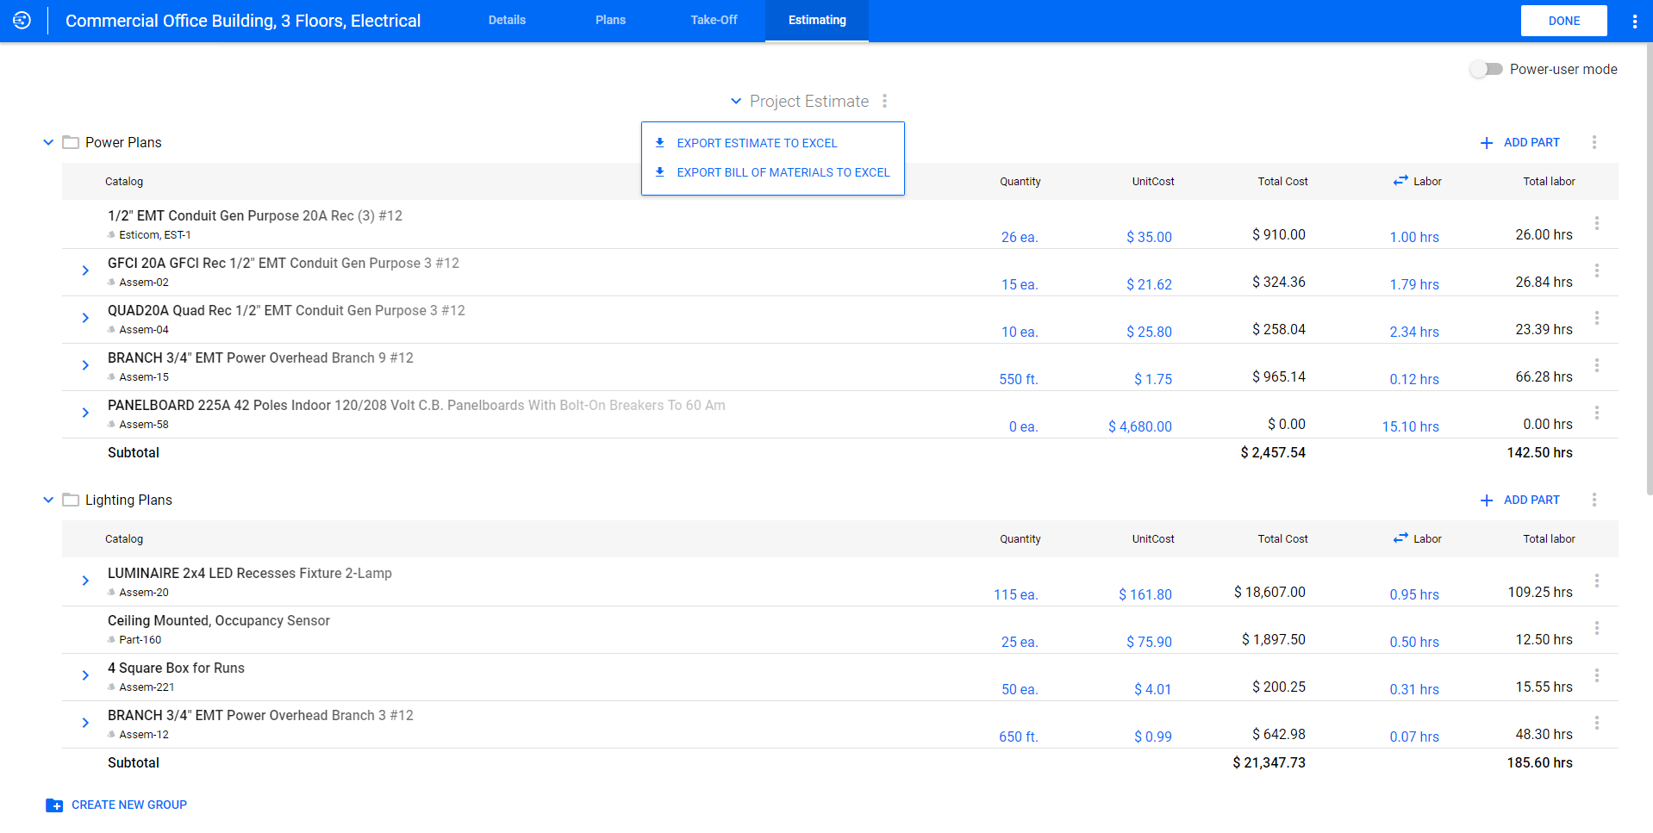This screenshot has height=833, width=1653.
Task: Click the Power Plans group name
Action: tap(123, 142)
